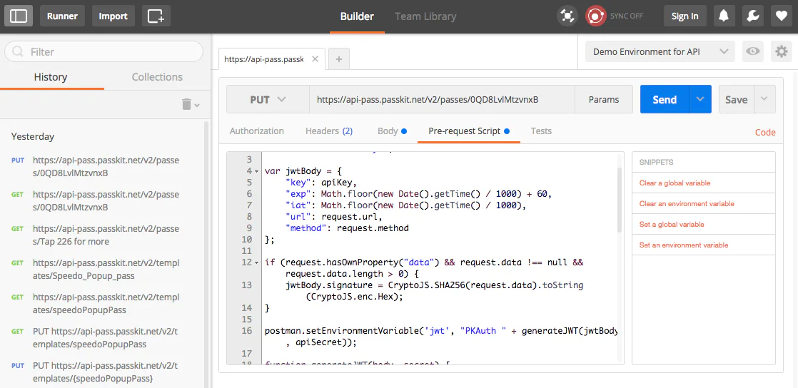Click the Yesterday history group heading
The width and height of the screenshot is (798, 388).
tap(33, 136)
